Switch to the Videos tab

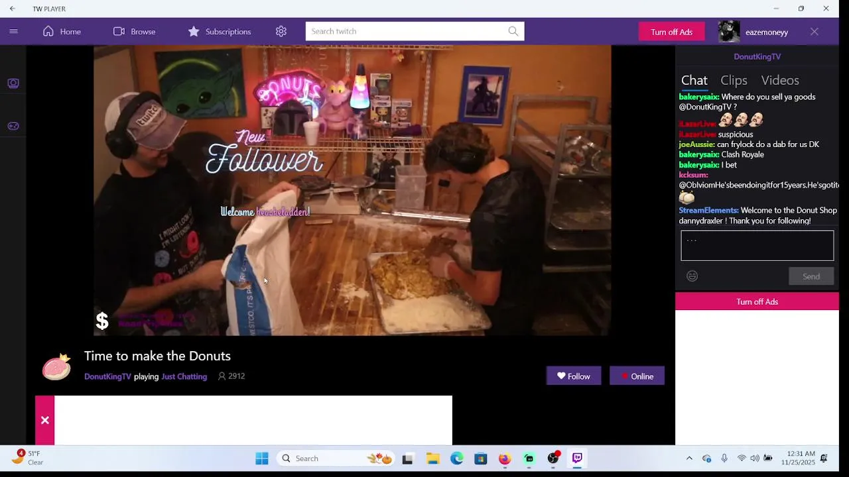[x=780, y=80]
